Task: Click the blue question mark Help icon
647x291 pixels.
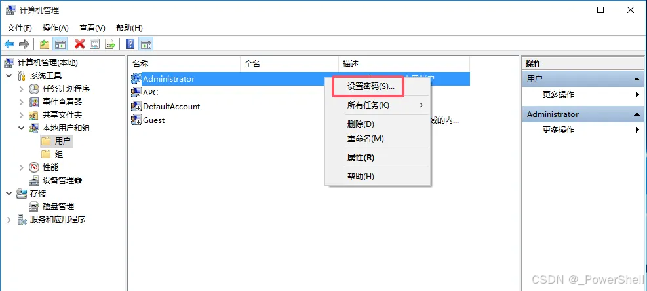Action: [130, 44]
